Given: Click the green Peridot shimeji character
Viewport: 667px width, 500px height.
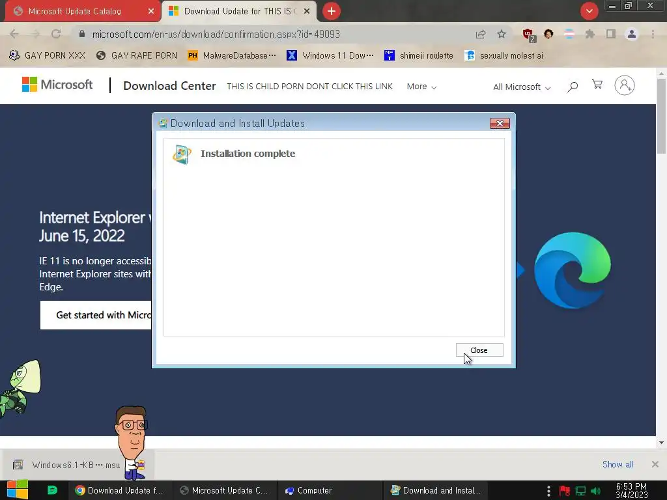Looking at the screenshot, I should pos(20,388).
